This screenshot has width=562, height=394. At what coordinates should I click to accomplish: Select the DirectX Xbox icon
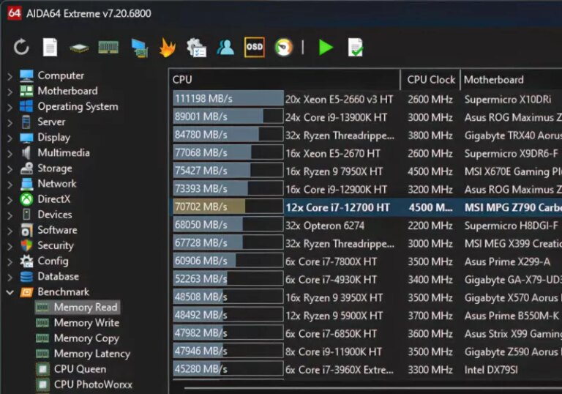click(x=26, y=199)
